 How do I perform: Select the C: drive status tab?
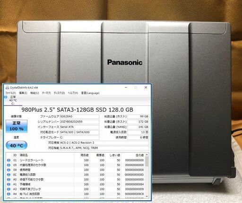point(13,100)
